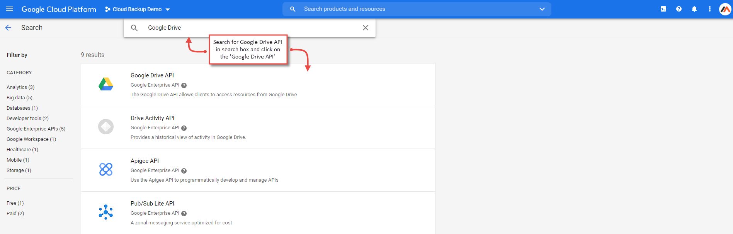Screen dimensions: 733x234
Task: Click help icon in Apigee API row
Action: pyautogui.click(x=184, y=171)
